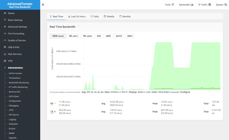
Task: Switch to the Last 24 Hours tab
Action: pos(77,16)
